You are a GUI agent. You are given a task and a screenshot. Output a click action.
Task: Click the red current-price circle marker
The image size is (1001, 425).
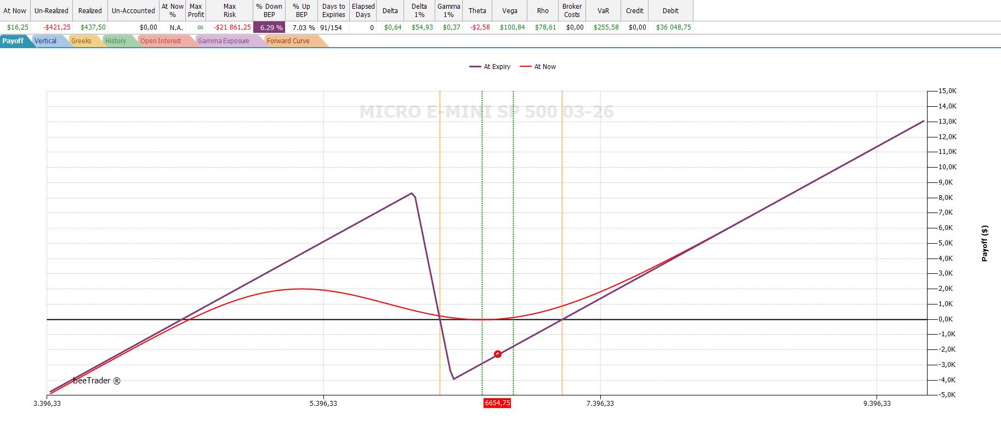(498, 354)
